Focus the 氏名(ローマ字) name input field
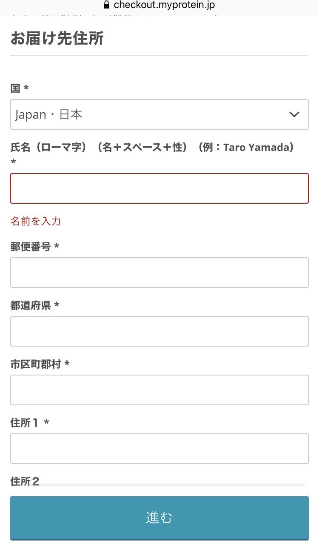Viewport: 319px width, 549px height. click(x=159, y=188)
